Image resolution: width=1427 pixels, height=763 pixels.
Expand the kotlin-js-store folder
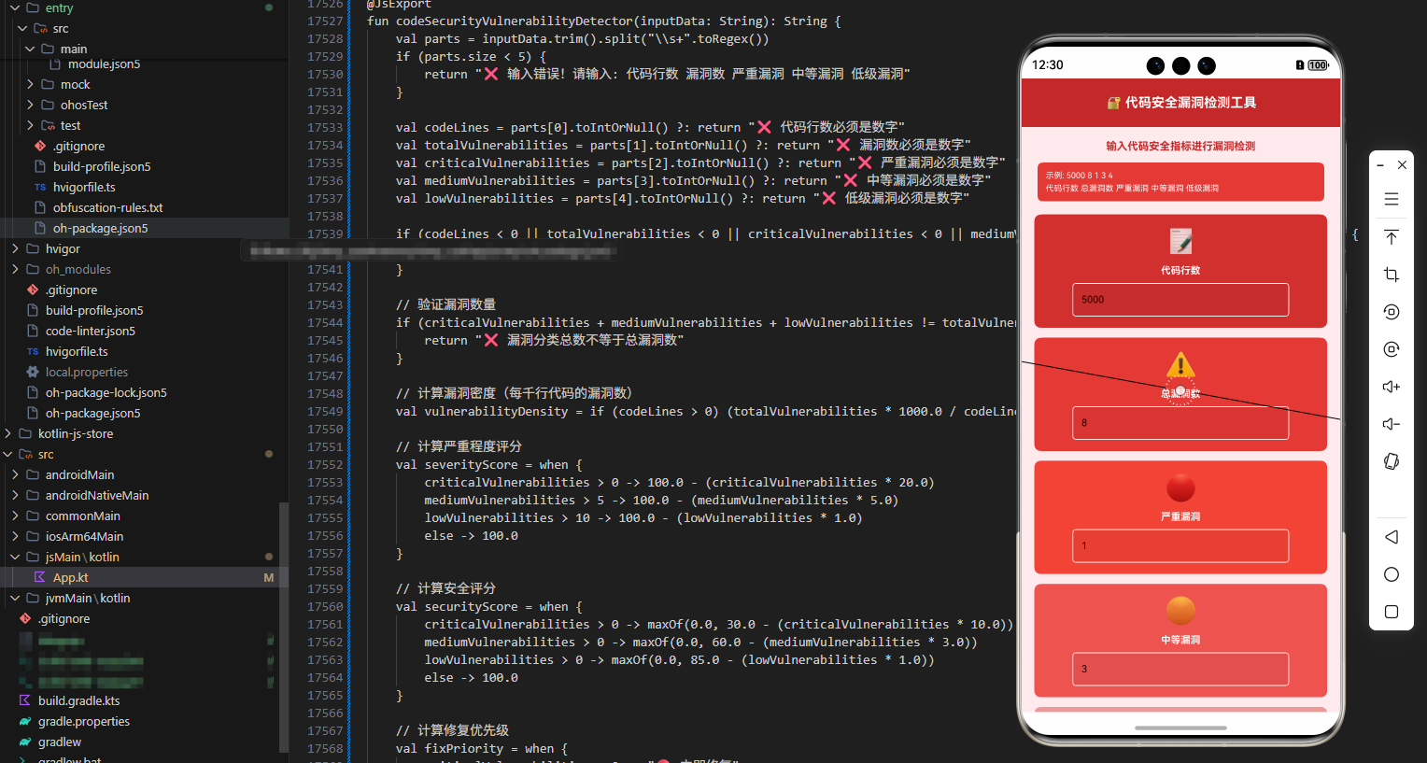(x=7, y=433)
